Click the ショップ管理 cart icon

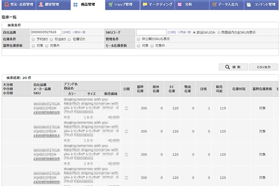pos(109,5)
